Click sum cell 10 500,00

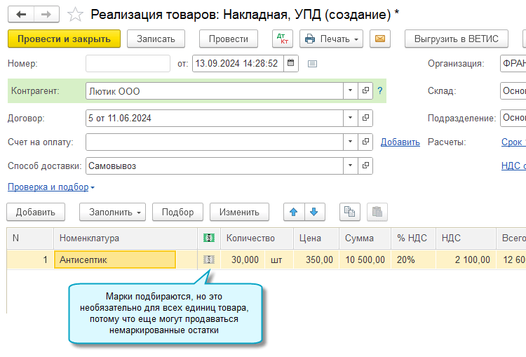tap(365, 260)
